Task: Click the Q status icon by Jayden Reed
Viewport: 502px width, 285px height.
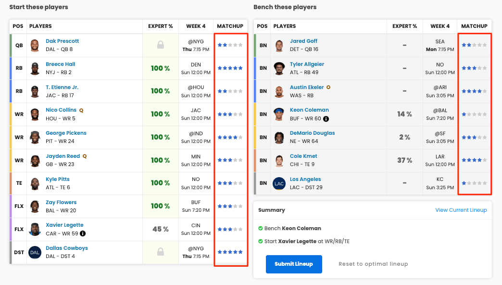Action: point(85,156)
